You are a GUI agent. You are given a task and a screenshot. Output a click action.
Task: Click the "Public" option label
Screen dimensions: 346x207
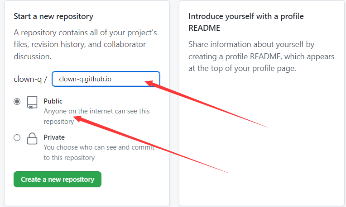[x=53, y=101]
